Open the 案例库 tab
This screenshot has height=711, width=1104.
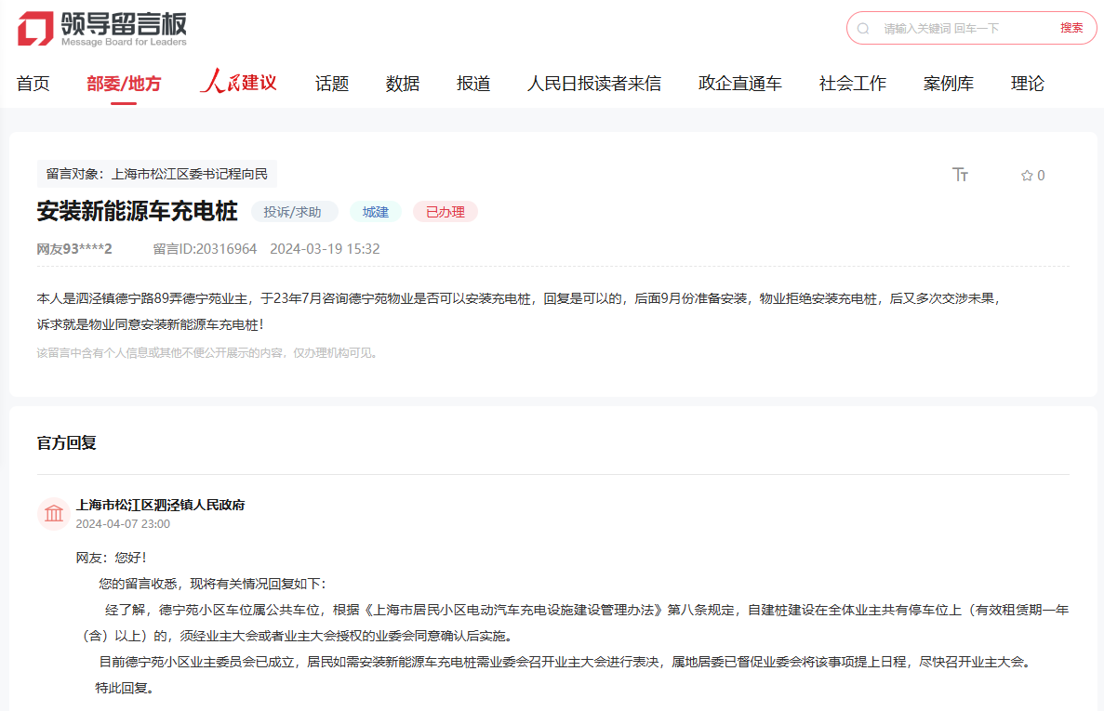(949, 83)
